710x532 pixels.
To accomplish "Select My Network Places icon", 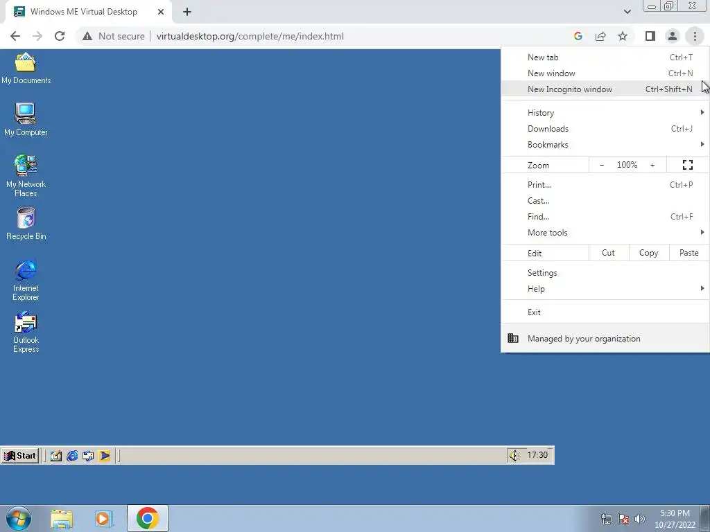I will point(26,176).
